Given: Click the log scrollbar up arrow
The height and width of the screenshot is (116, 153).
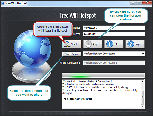Looking at the screenshot, I should click(x=143, y=81).
